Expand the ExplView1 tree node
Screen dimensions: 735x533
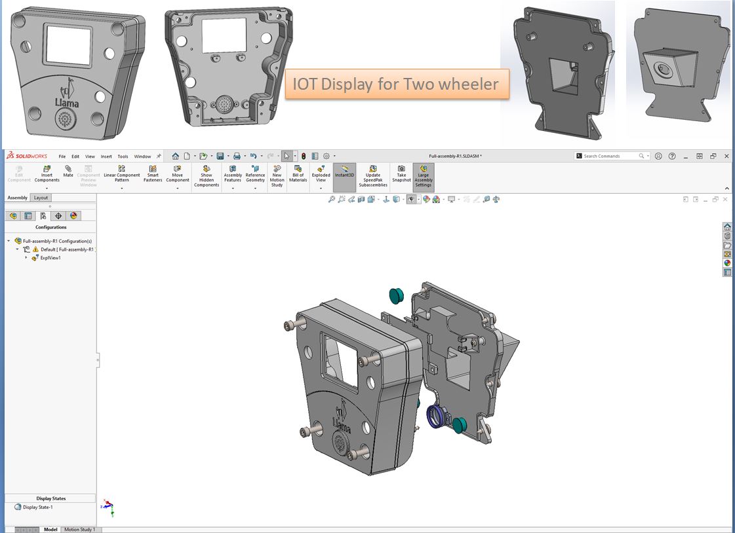point(27,258)
